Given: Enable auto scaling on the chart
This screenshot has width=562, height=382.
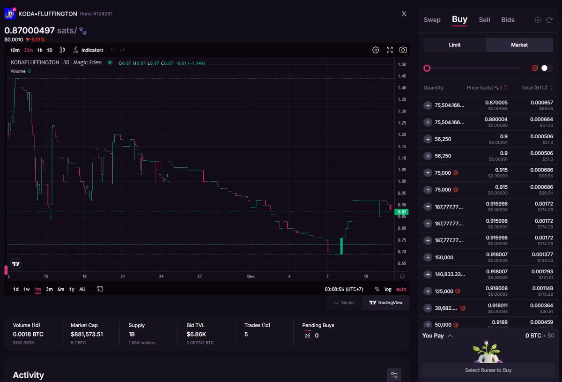Looking at the screenshot, I should (400, 289).
